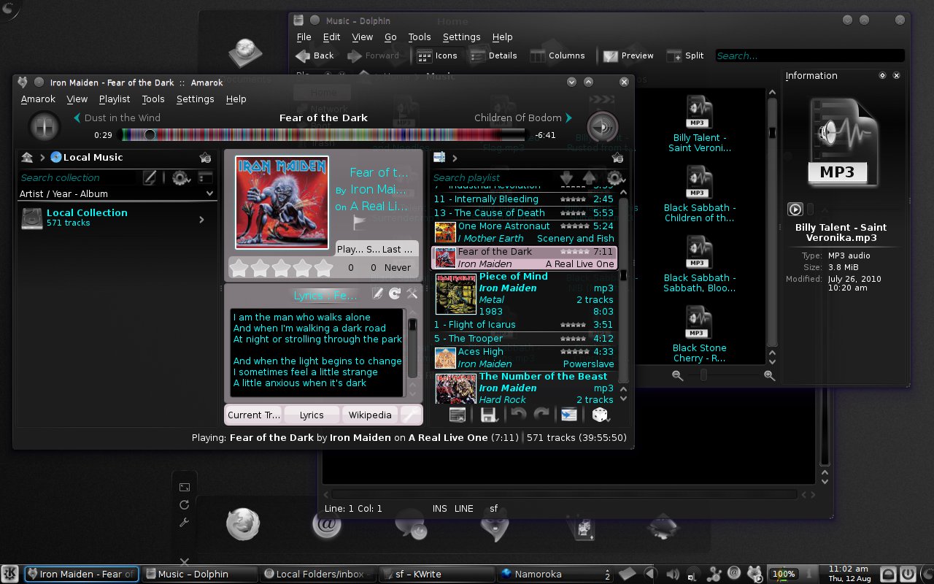The width and height of the screenshot is (934, 584).
Task: Open bookmark icon in Local Music panel
Action: tap(205, 157)
